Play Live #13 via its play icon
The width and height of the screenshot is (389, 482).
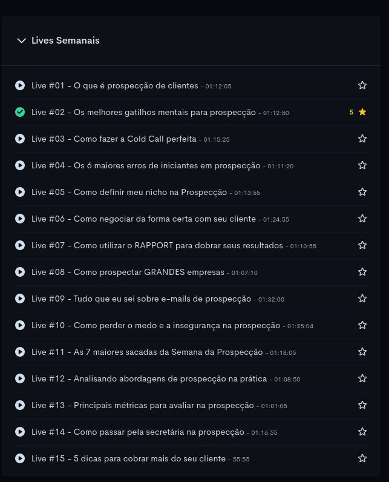tap(20, 405)
